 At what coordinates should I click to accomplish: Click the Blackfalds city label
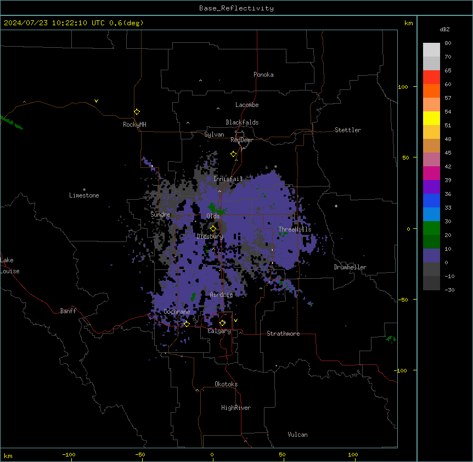click(x=242, y=122)
